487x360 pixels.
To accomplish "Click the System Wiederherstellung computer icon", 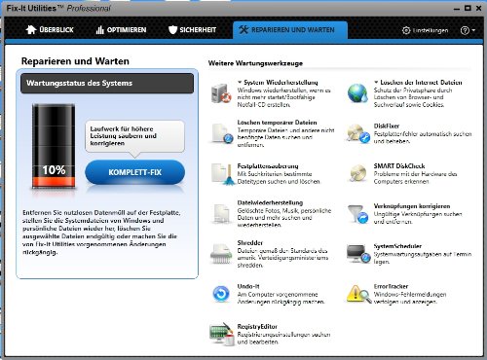I will [221, 93].
